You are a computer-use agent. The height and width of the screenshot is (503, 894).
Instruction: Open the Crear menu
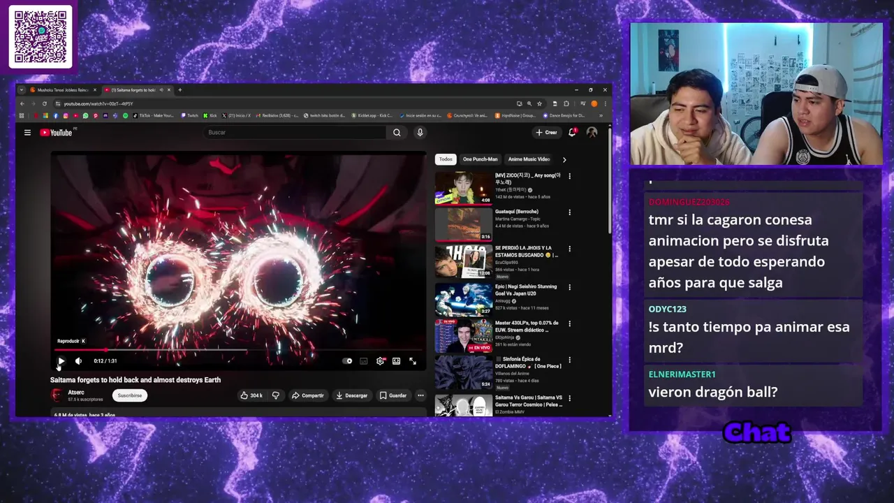tap(546, 133)
